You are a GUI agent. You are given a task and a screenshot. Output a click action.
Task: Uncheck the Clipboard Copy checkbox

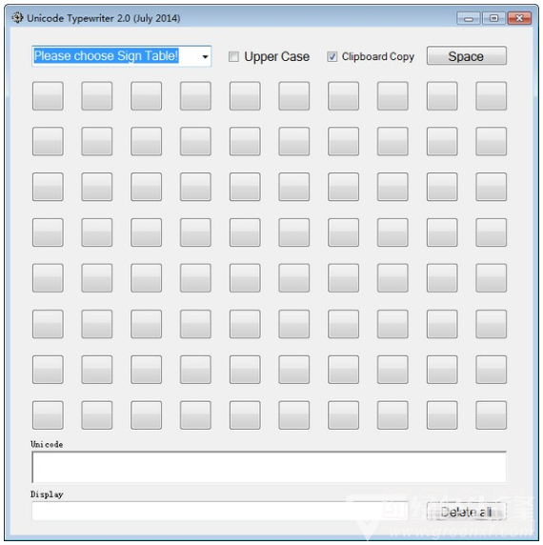[x=332, y=56]
